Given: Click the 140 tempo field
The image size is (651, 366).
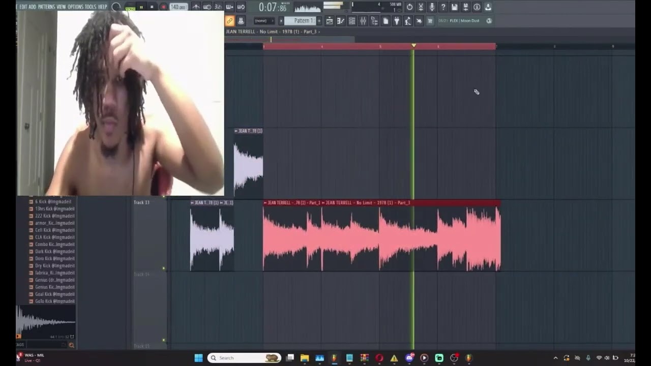Looking at the screenshot, I should 179,7.
